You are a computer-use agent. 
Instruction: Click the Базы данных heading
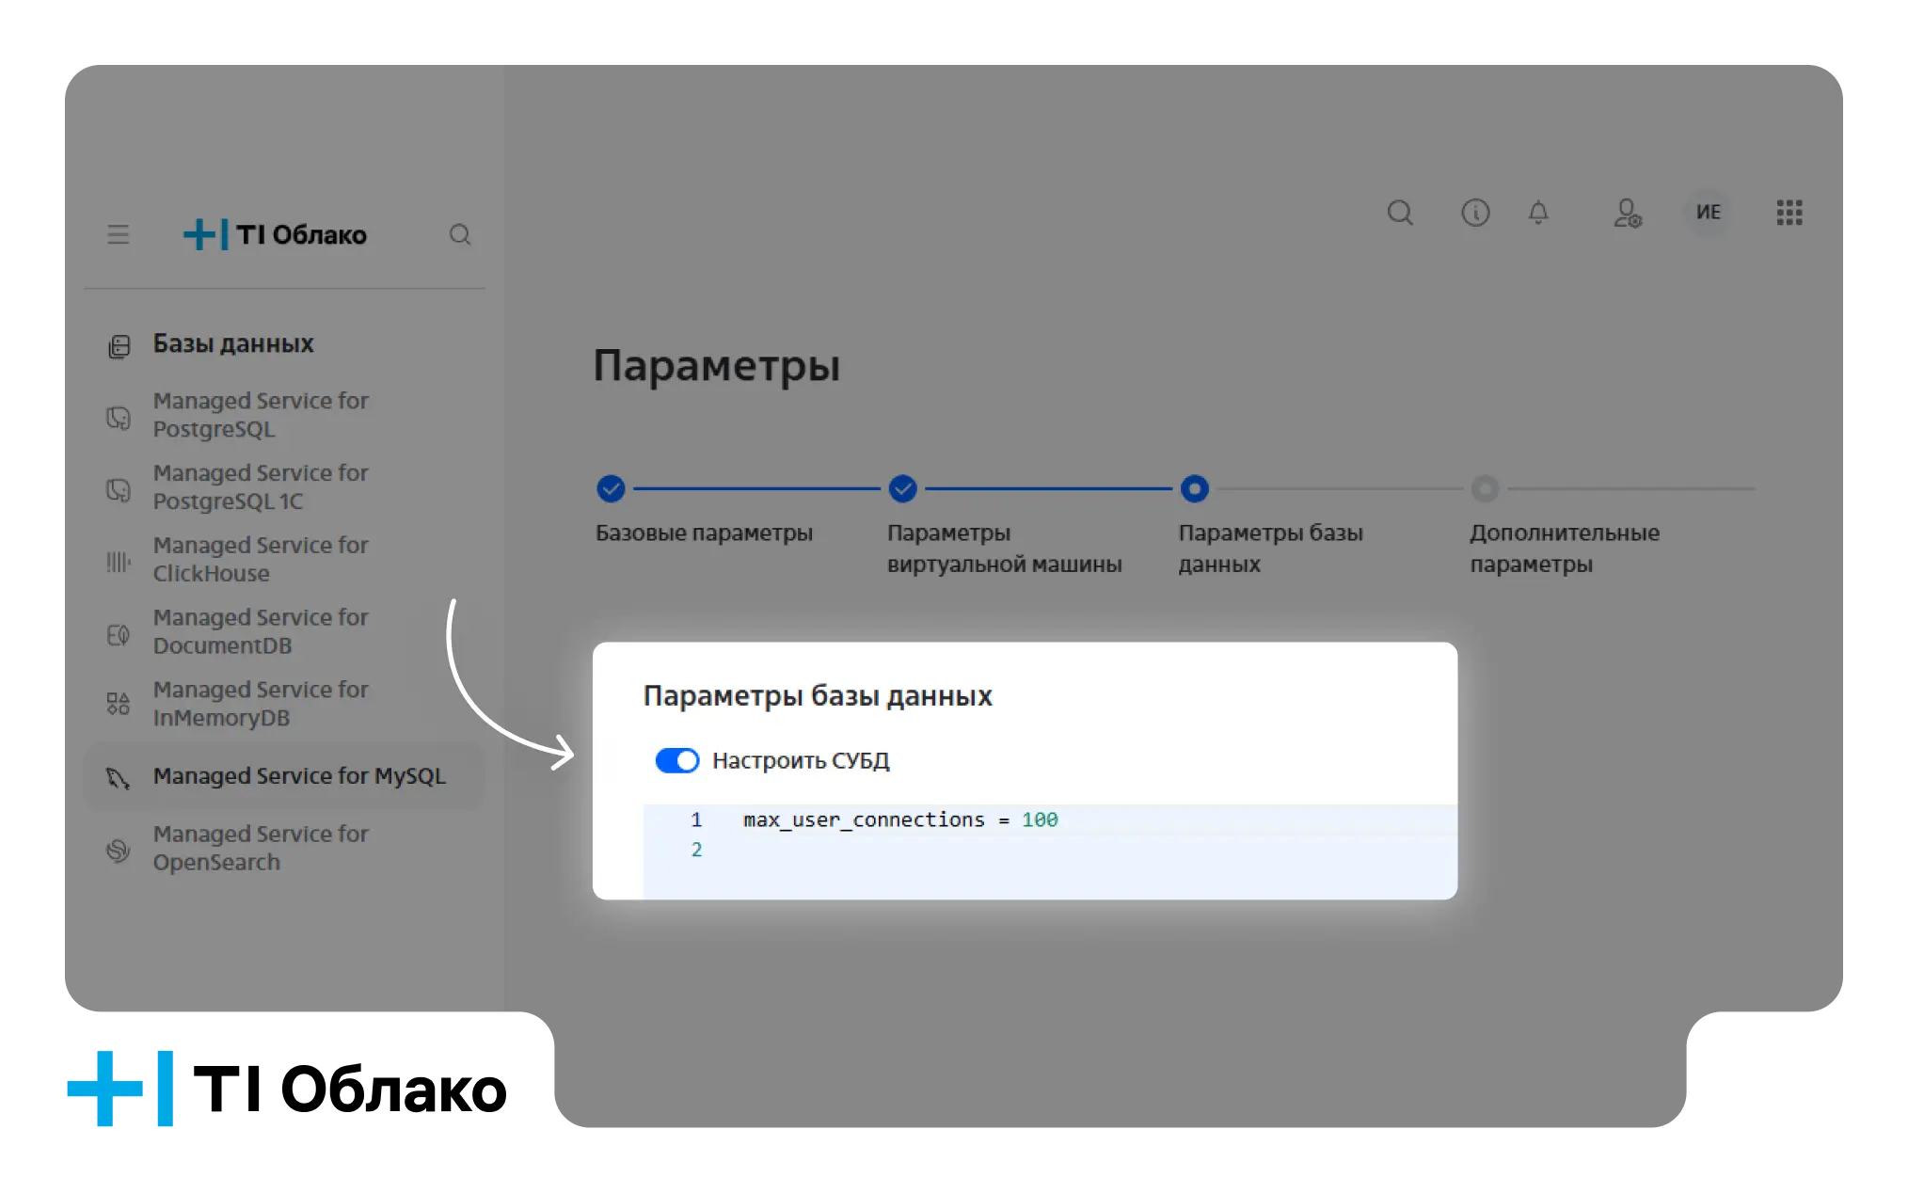click(x=233, y=343)
